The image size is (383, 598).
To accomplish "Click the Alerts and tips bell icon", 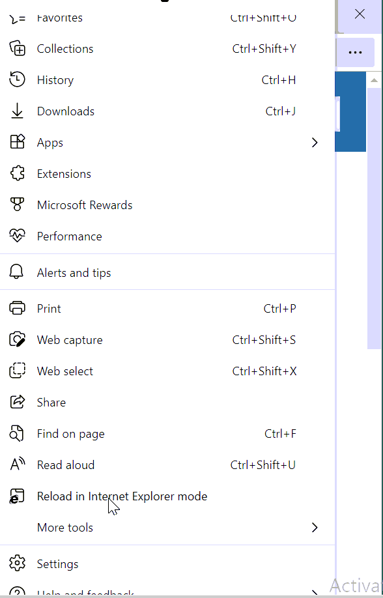I will click(17, 272).
